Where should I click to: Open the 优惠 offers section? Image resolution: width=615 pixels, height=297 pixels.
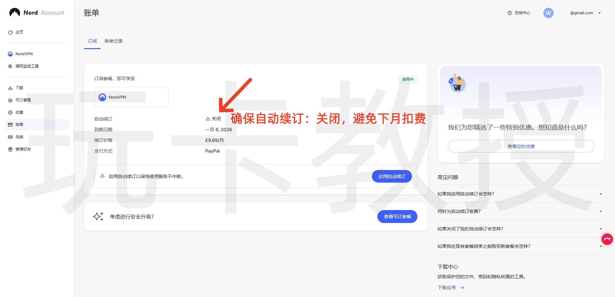coord(19,112)
